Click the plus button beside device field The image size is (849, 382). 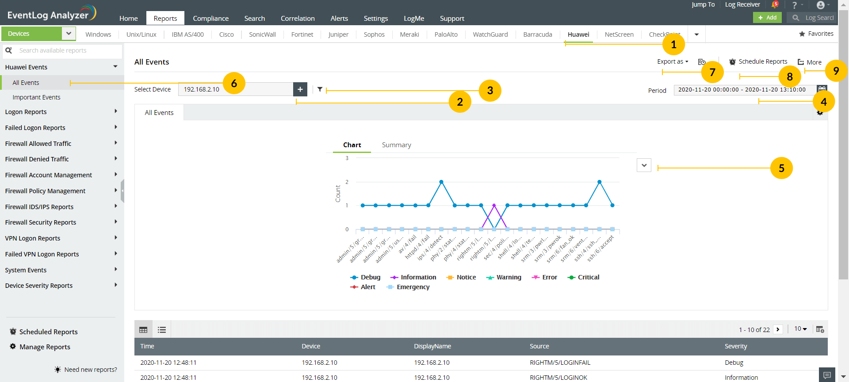(x=300, y=89)
